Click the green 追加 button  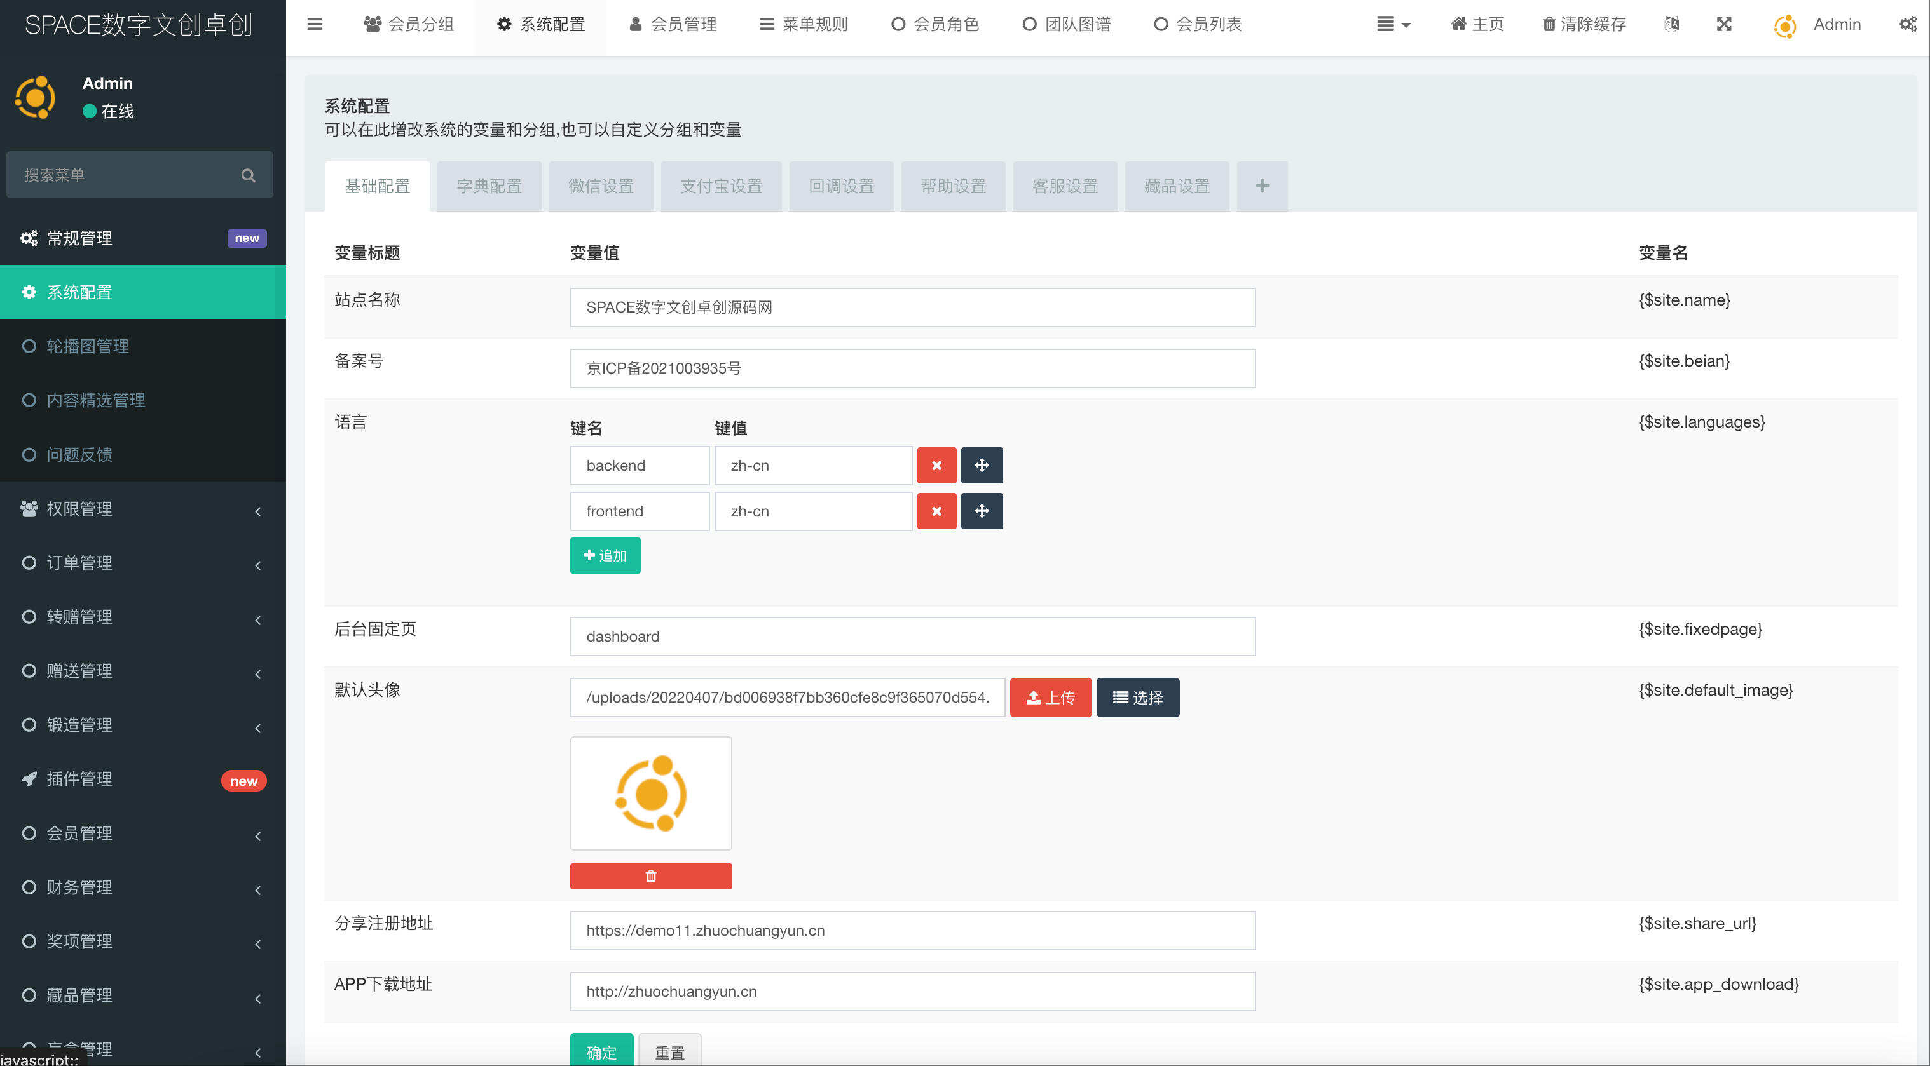click(x=605, y=555)
